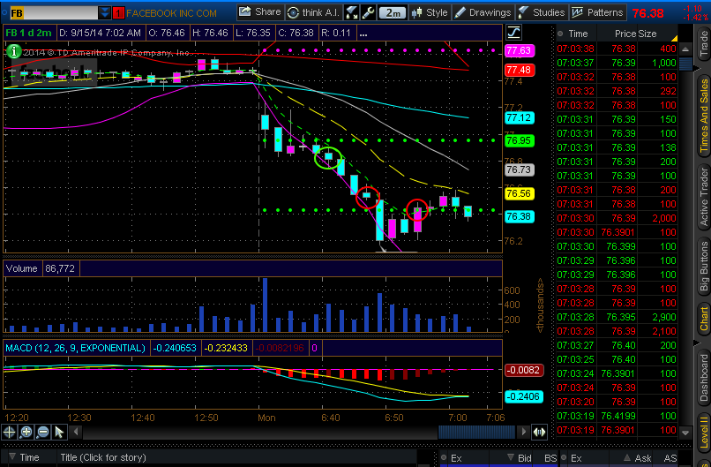Image resolution: width=711 pixels, height=467 pixels.
Task: Click the 76.38 current price label on axis
Action: tap(520, 216)
